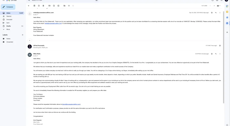Open Google Contacts side panel
The height and width of the screenshot is (126, 230).
(x=227, y=23)
